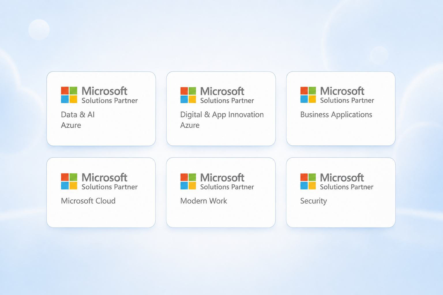
Task: Click the 'Microsoft' wordmark on Business Applications card
Action: [x=342, y=91]
